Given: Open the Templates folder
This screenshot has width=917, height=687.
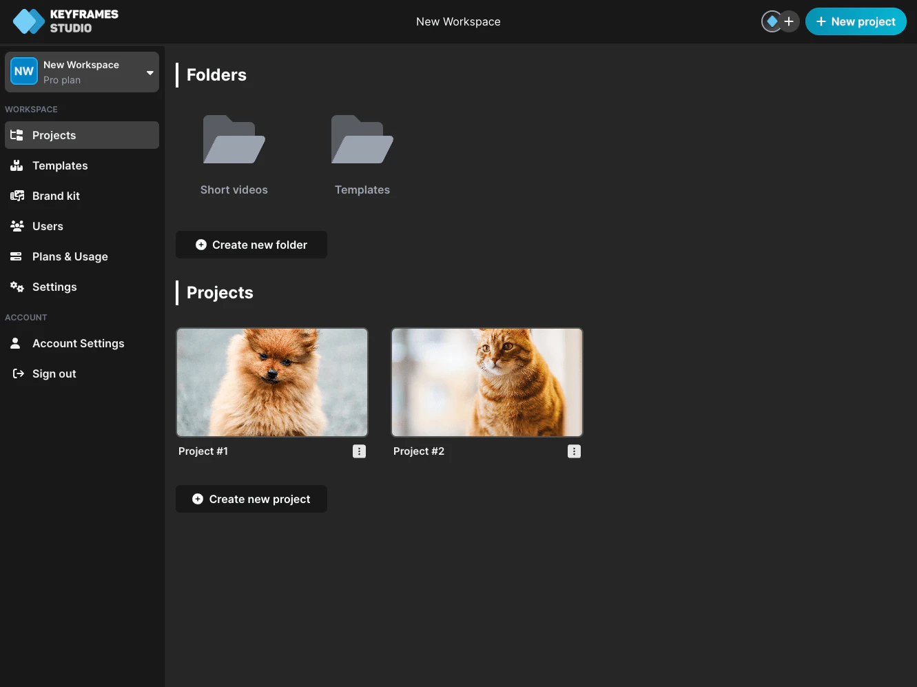Looking at the screenshot, I should [362, 140].
